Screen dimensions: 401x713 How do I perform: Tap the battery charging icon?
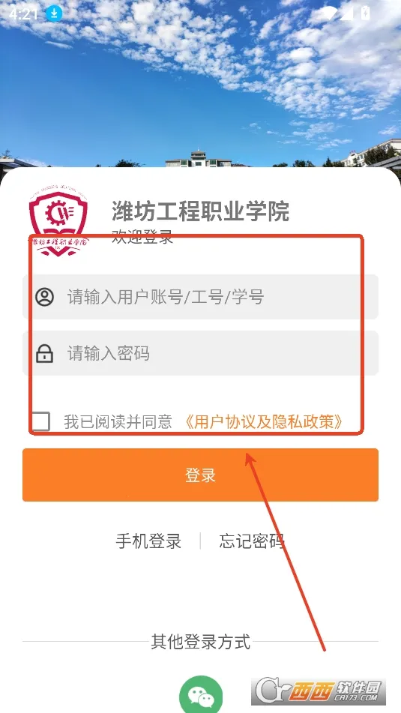click(365, 13)
